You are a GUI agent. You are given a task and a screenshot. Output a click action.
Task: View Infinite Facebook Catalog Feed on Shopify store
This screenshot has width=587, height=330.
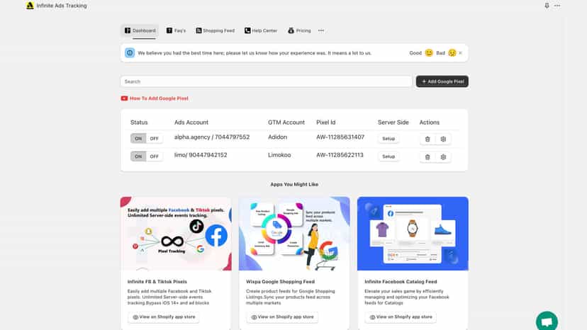401,317
